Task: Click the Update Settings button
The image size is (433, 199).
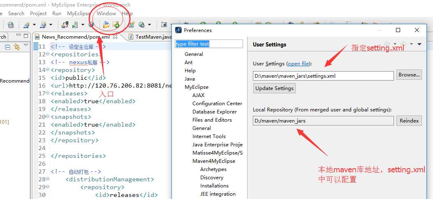Action: 274,88
